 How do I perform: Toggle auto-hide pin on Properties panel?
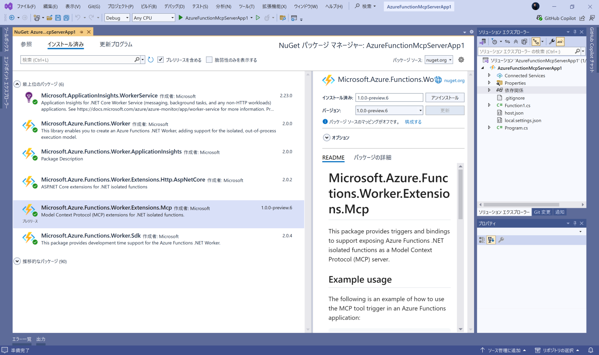tap(575, 223)
